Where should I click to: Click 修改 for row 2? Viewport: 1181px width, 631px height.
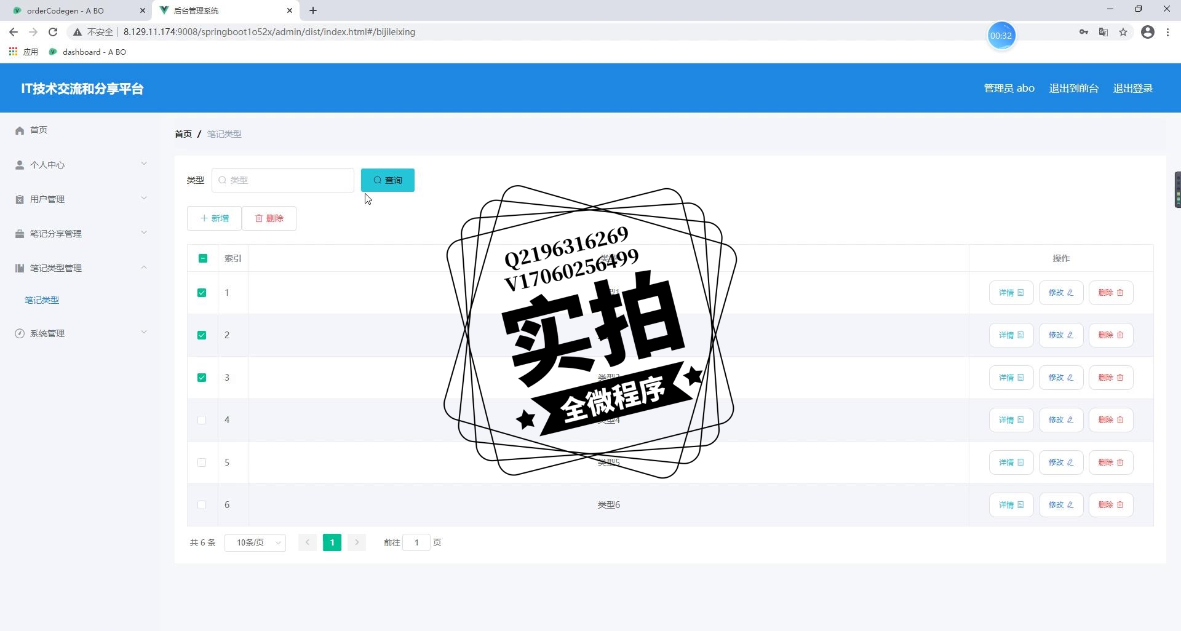click(x=1061, y=335)
